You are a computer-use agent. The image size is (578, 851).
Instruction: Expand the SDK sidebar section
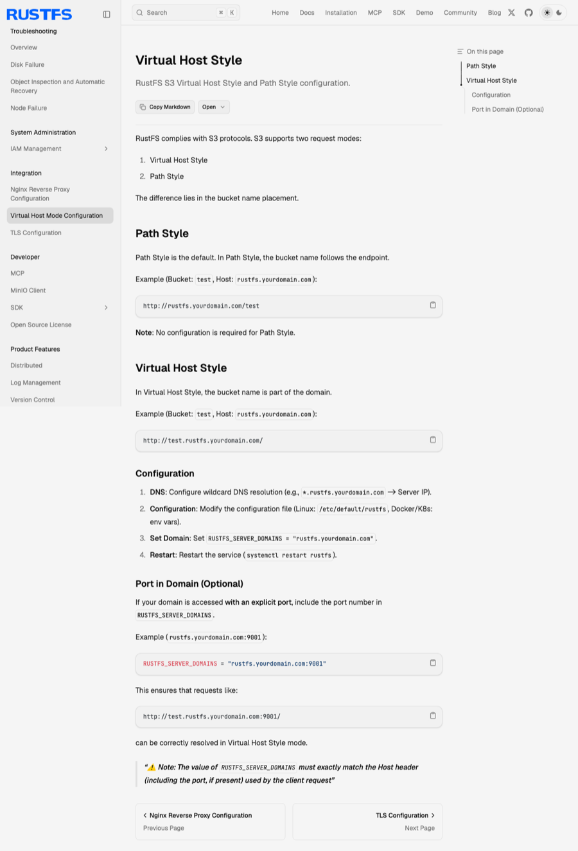click(106, 307)
